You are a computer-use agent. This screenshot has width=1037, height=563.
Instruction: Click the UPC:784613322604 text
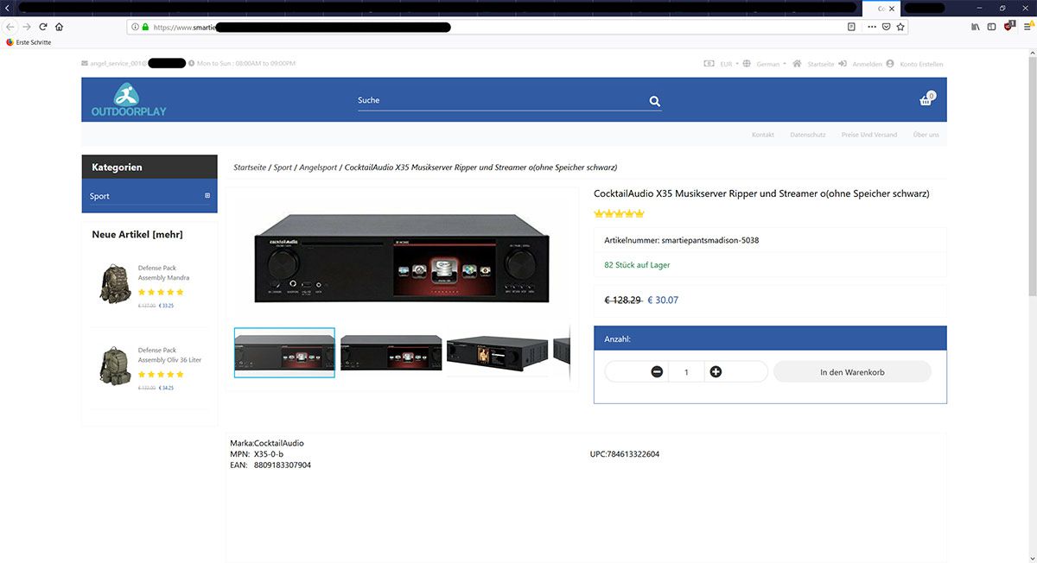[x=625, y=454]
